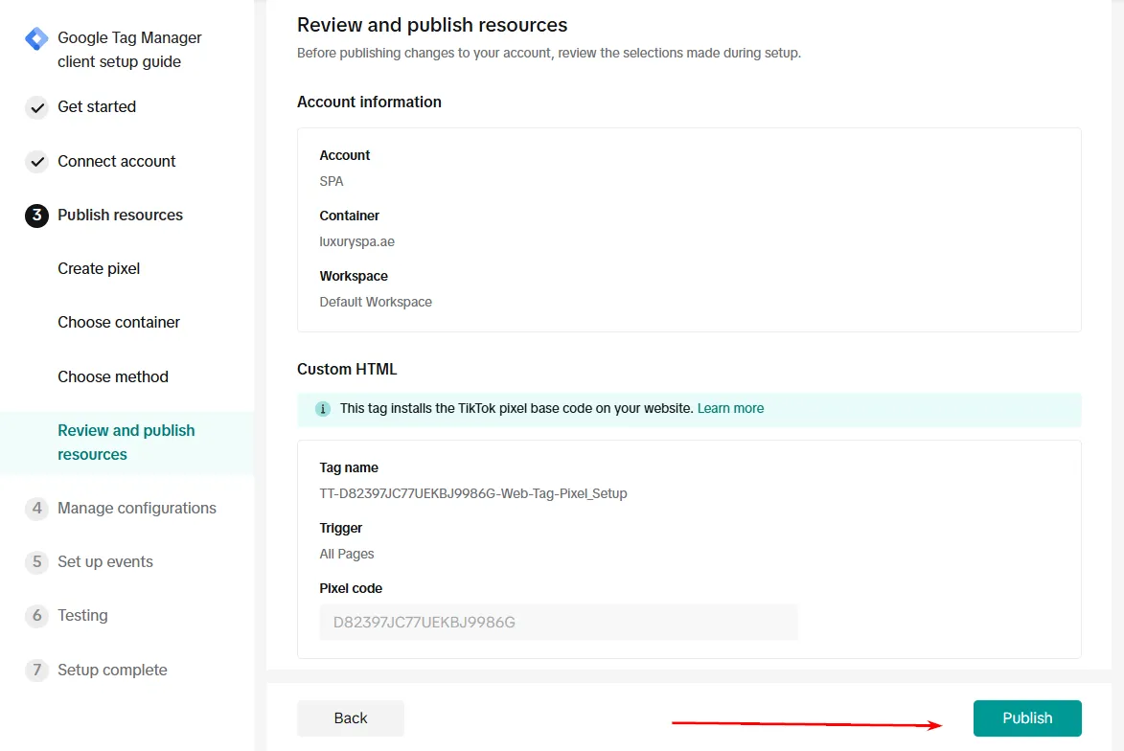Click the step 3 number badge

click(x=37, y=216)
